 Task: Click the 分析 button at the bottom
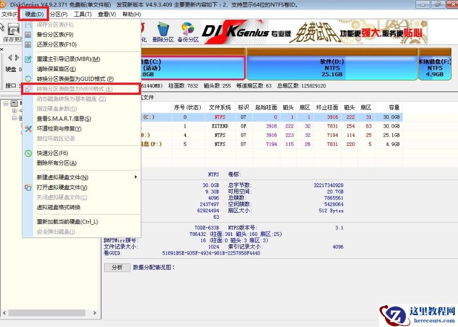coord(117,267)
